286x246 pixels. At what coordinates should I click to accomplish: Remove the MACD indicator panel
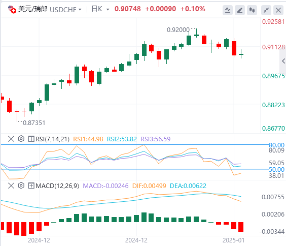(11, 186)
